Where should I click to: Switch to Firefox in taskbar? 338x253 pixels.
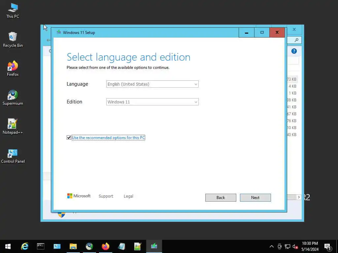105,246
